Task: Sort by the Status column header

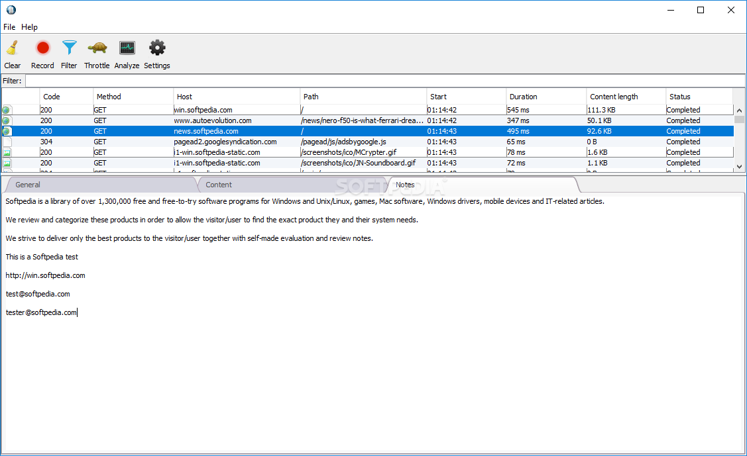Action: (x=699, y=97)
